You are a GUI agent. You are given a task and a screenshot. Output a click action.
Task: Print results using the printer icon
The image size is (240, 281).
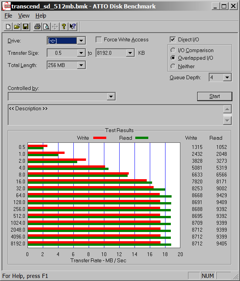click(x=37, y=26)
